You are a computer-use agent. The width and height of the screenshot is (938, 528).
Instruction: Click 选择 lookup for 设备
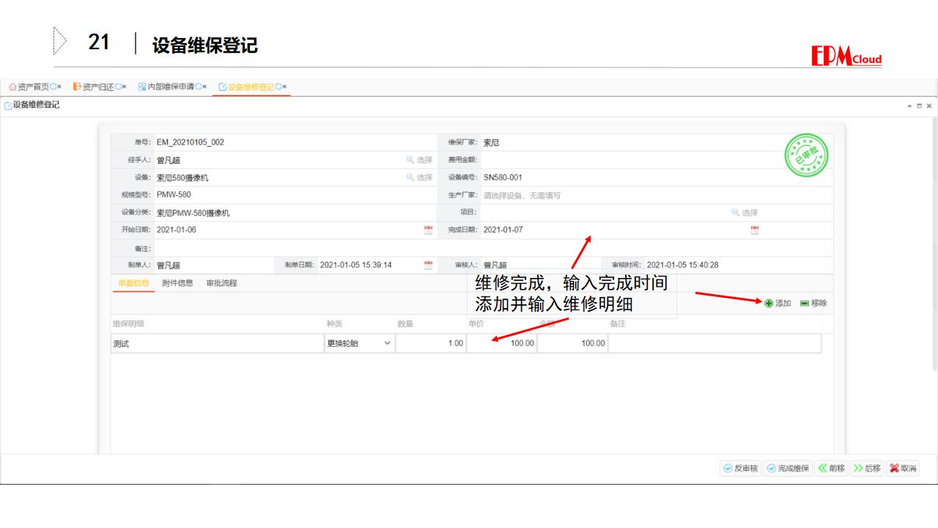click(420, 177)
